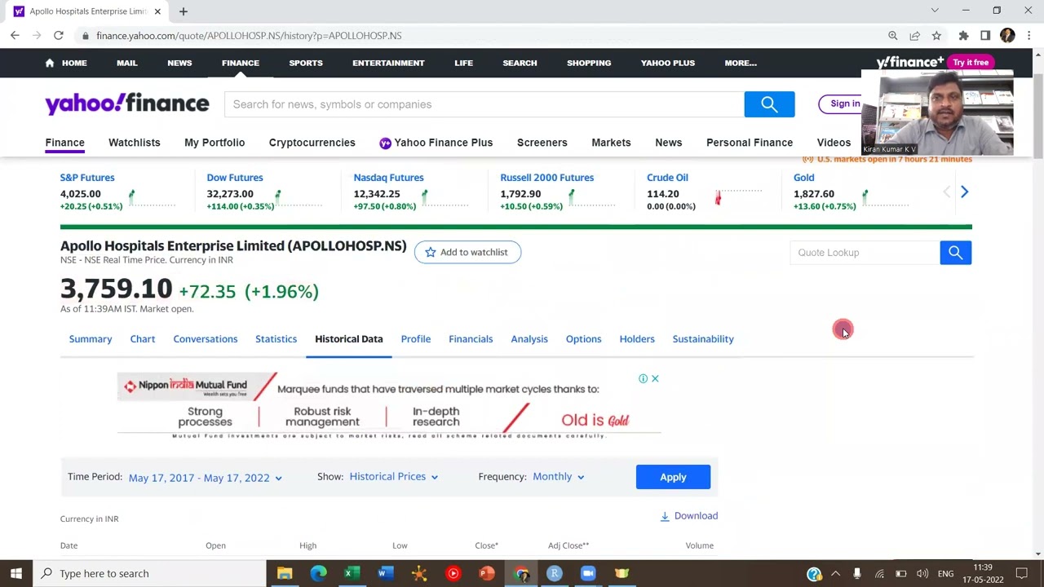The width and height of the screenshot is (1044, 587).
Task: Open a new browser tab
Action: tap(184, 11)
